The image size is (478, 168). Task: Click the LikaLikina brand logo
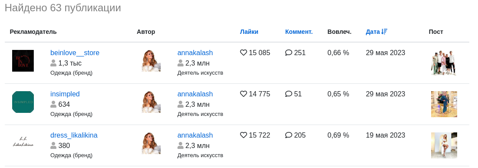[x=23, y=143]
